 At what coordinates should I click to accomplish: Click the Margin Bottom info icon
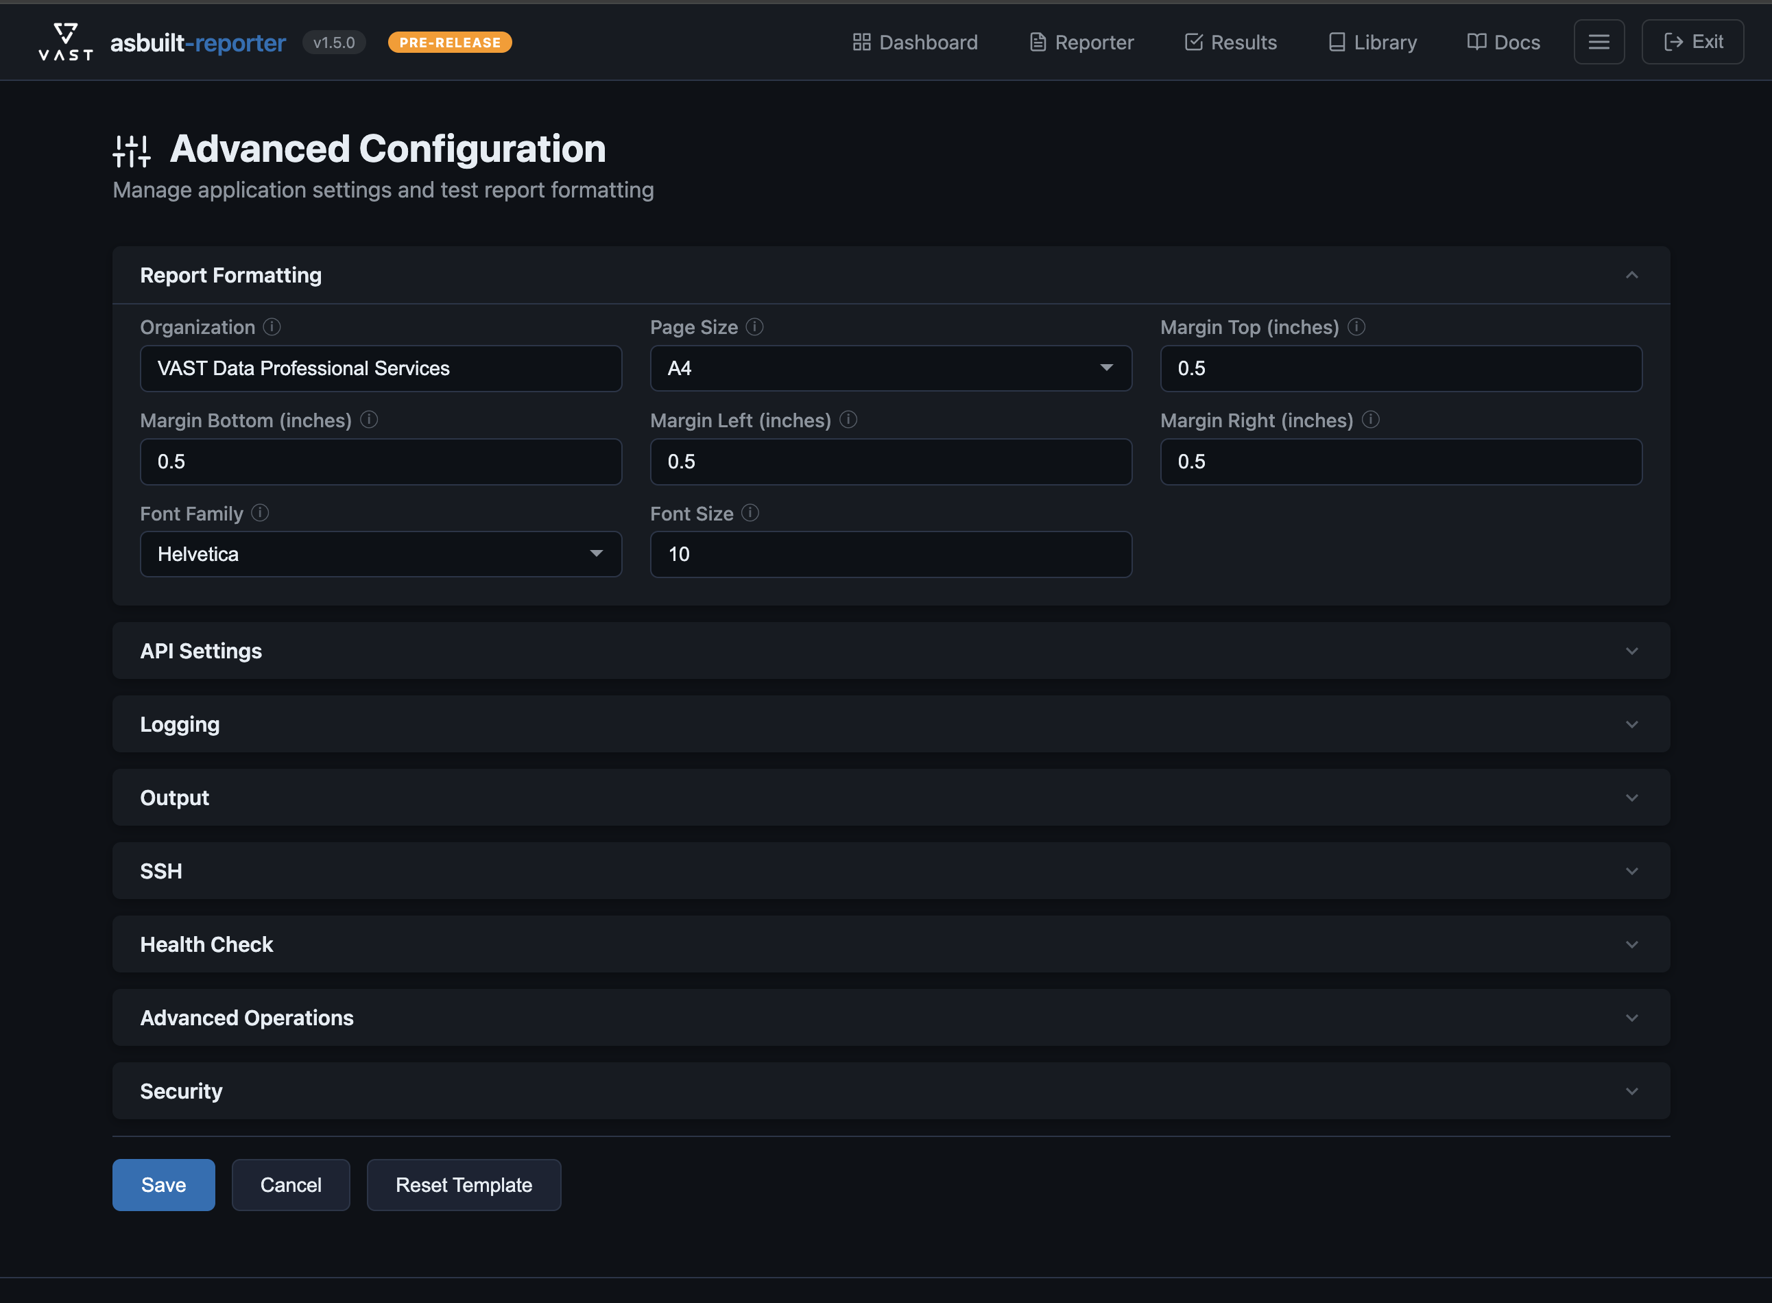[369, 420]
